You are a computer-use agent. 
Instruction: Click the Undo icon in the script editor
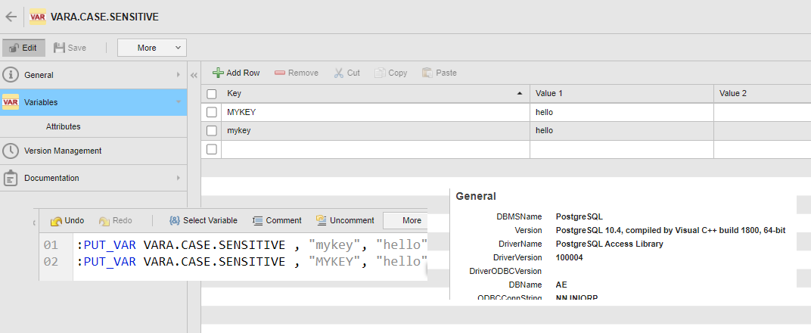pyautogui.click(x=57, y=221)
